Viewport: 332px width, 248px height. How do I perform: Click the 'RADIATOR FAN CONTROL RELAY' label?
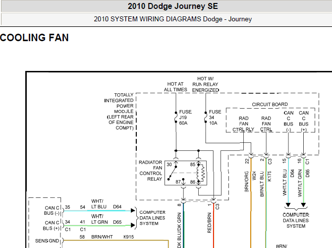[x=150, y=171]
